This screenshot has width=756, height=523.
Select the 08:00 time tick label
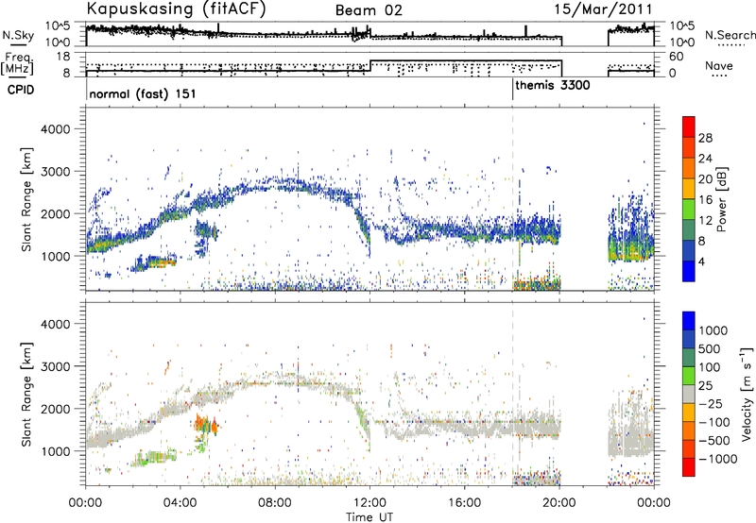tap(275, 503)
